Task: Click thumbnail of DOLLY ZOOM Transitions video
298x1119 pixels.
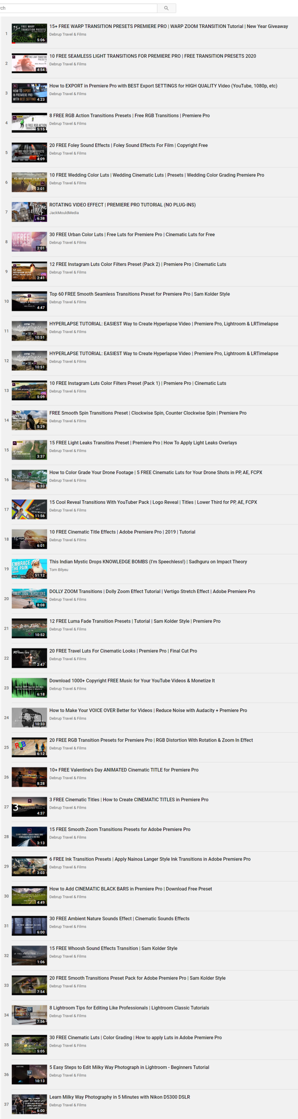Action: tap(29, 599)
